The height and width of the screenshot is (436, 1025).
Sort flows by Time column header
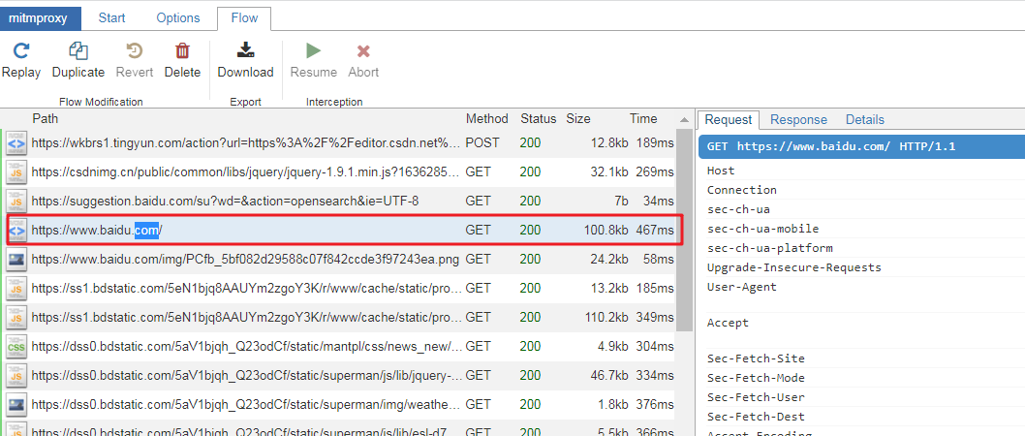[x=643, y=118]
